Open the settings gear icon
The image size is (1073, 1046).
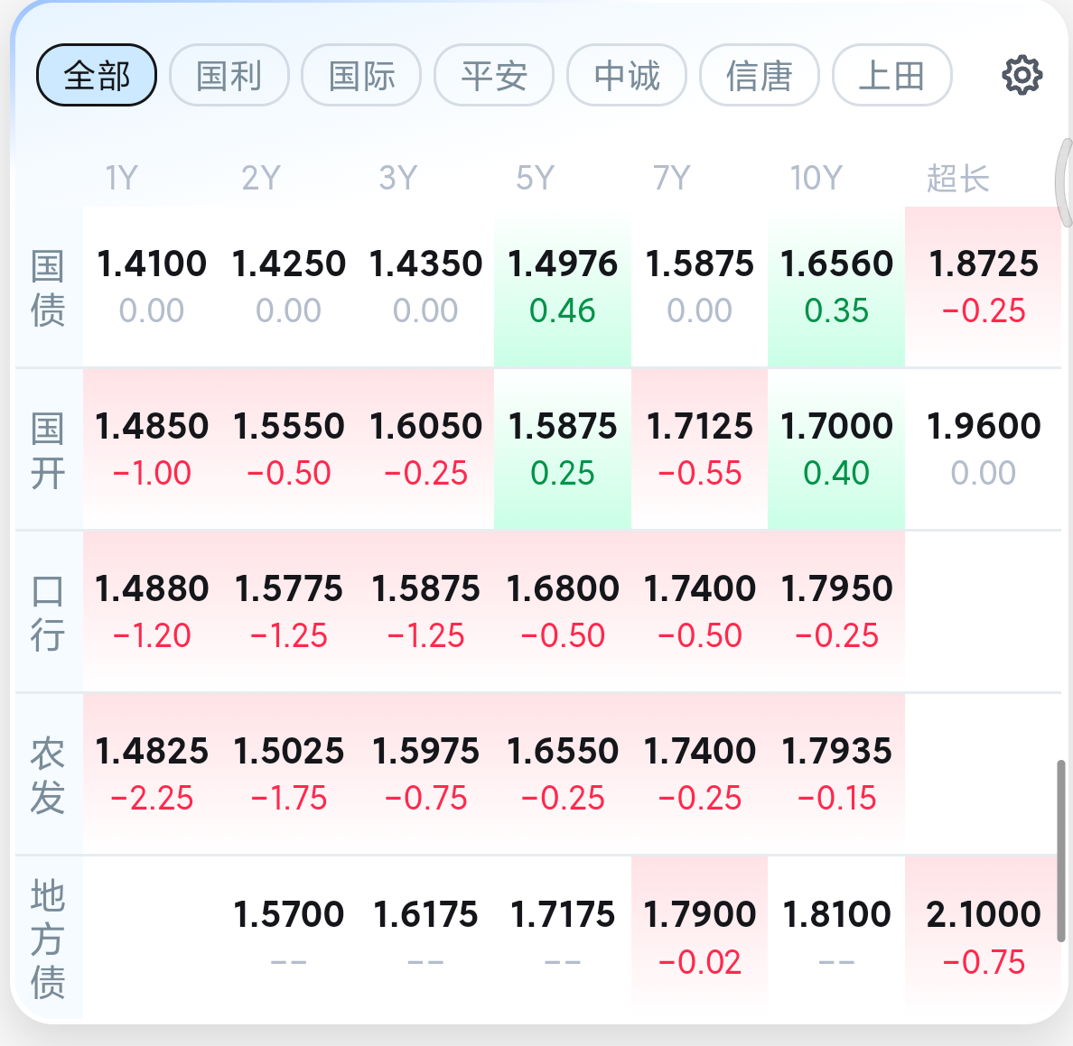click(1022, 75)
